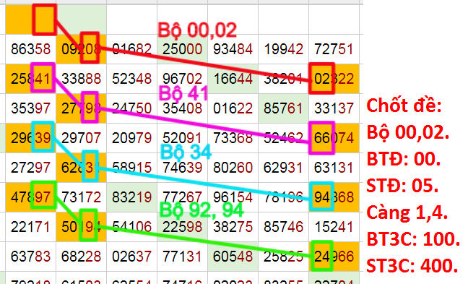The image size is (468, 284).
Task: Select the cell 38275
Action: pos(233,227)
